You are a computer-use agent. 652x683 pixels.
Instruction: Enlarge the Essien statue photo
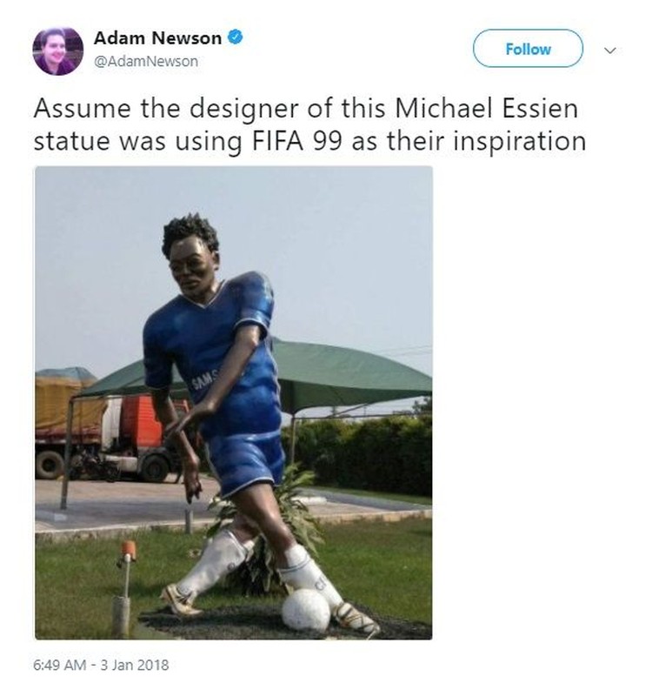[x=234, y=403]
